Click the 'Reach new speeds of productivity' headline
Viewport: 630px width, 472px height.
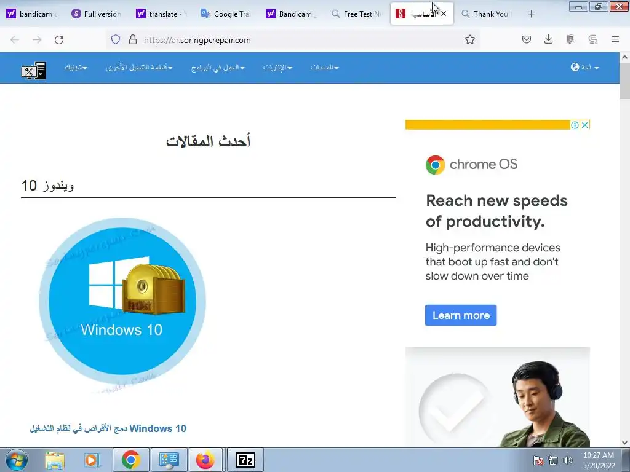[x=496, y=211]
